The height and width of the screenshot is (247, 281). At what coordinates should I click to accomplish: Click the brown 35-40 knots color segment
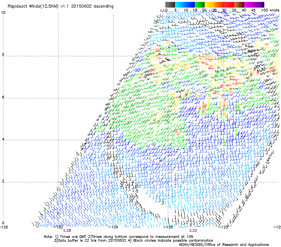point(239,5)
